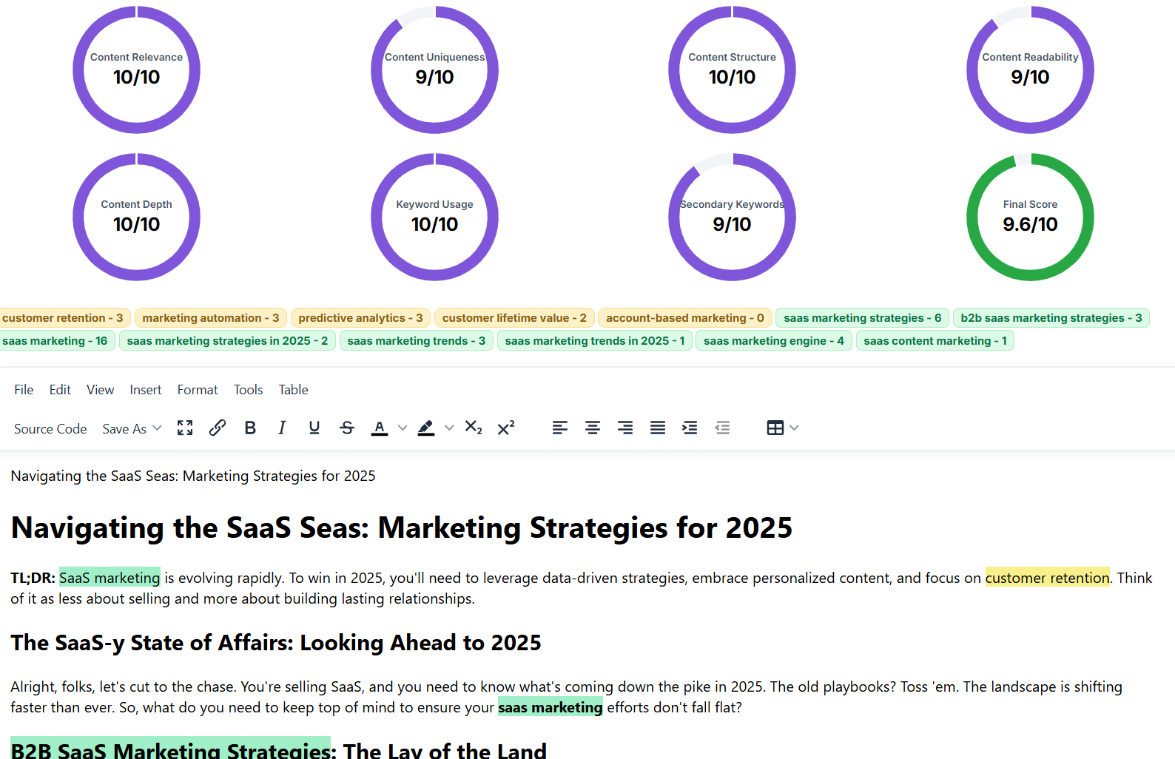Increase indent of paragraph
1175x759 pixels.
coord(690,428)
